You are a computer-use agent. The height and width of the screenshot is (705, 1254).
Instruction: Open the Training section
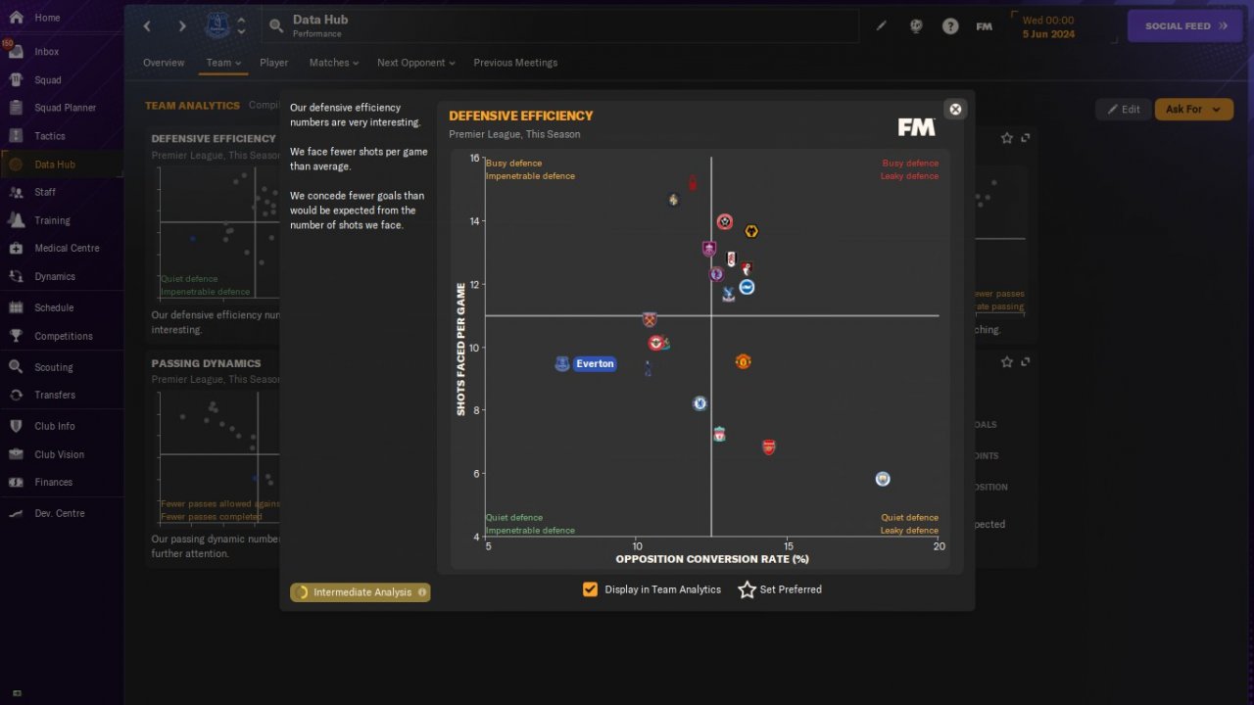(x=52, y=220)
